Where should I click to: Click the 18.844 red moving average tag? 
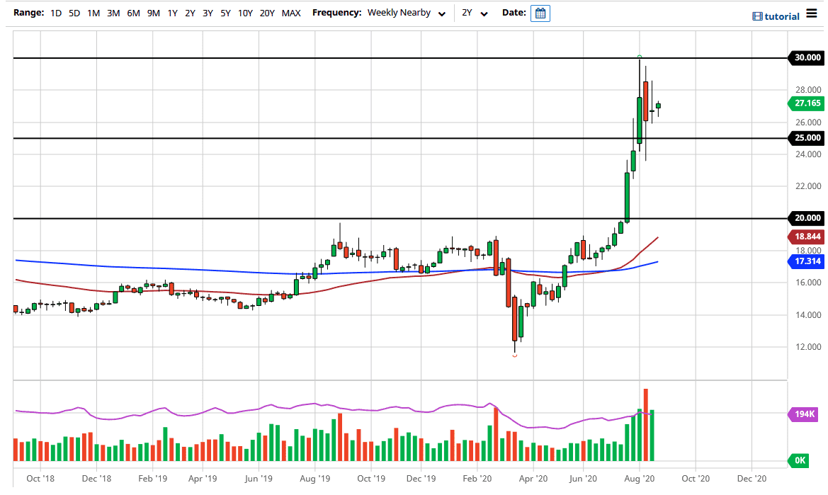point(807,238)
